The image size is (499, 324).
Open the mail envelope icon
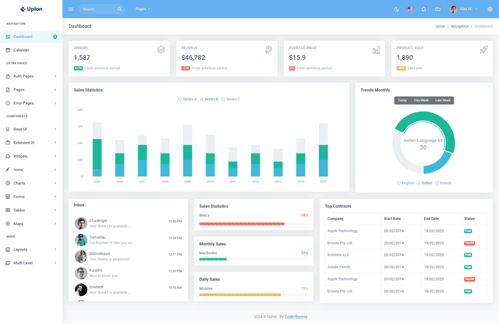(x=438, y=9)
